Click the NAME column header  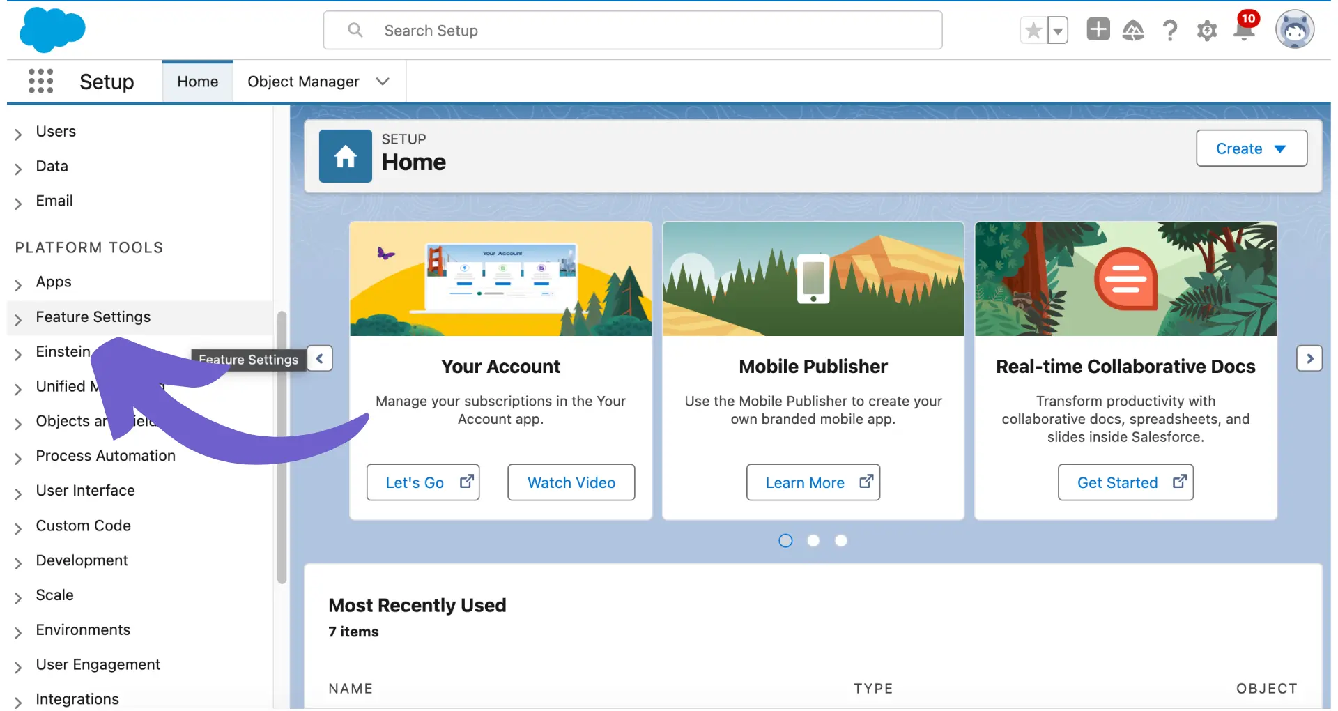351,689
